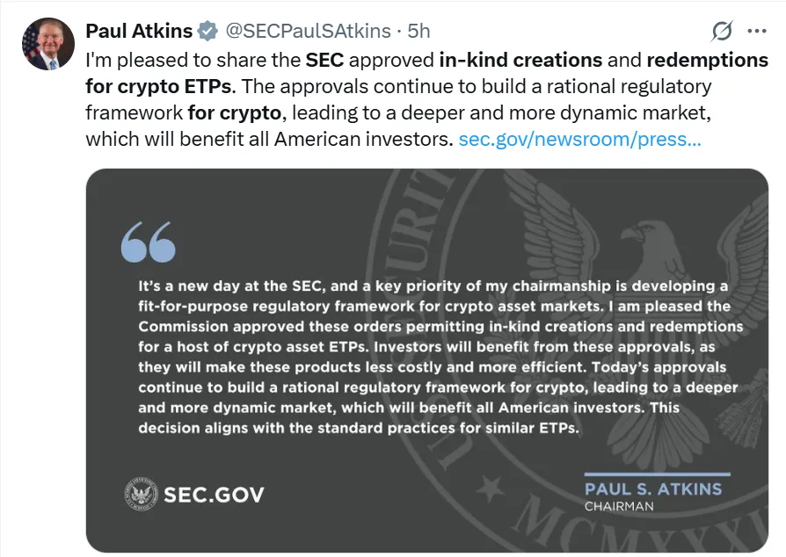
Task: Click the verified badge beside Paul Atkins
Action: pos(207,32)
